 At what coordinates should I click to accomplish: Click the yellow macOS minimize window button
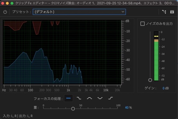point(7,3)
